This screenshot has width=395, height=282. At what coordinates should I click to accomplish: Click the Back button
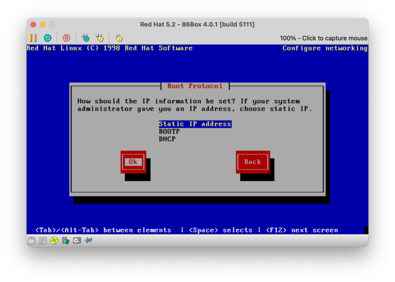(253, 162)
